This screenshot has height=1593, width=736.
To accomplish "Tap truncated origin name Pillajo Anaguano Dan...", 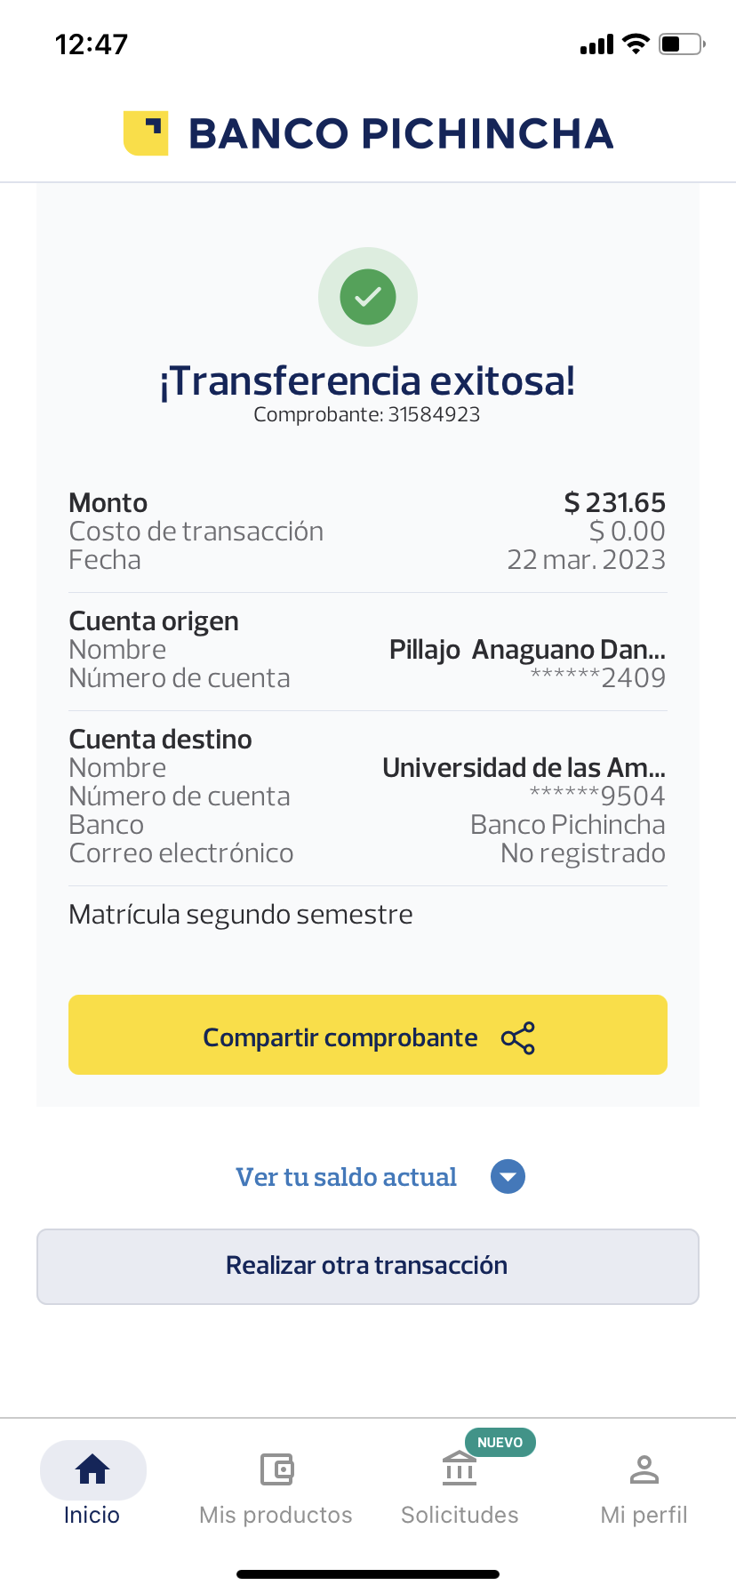I will tap(527, 650).
